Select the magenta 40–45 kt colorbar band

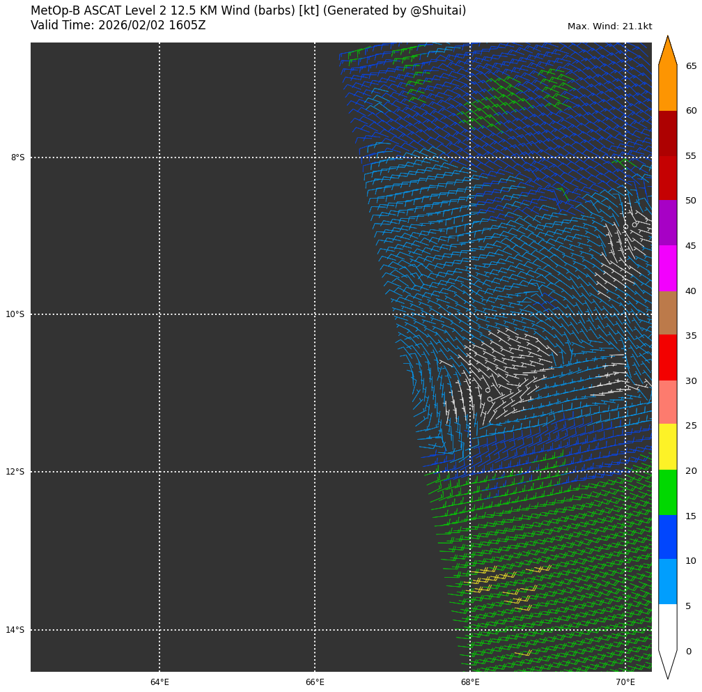pyautogui.click(x=667, y=268)
